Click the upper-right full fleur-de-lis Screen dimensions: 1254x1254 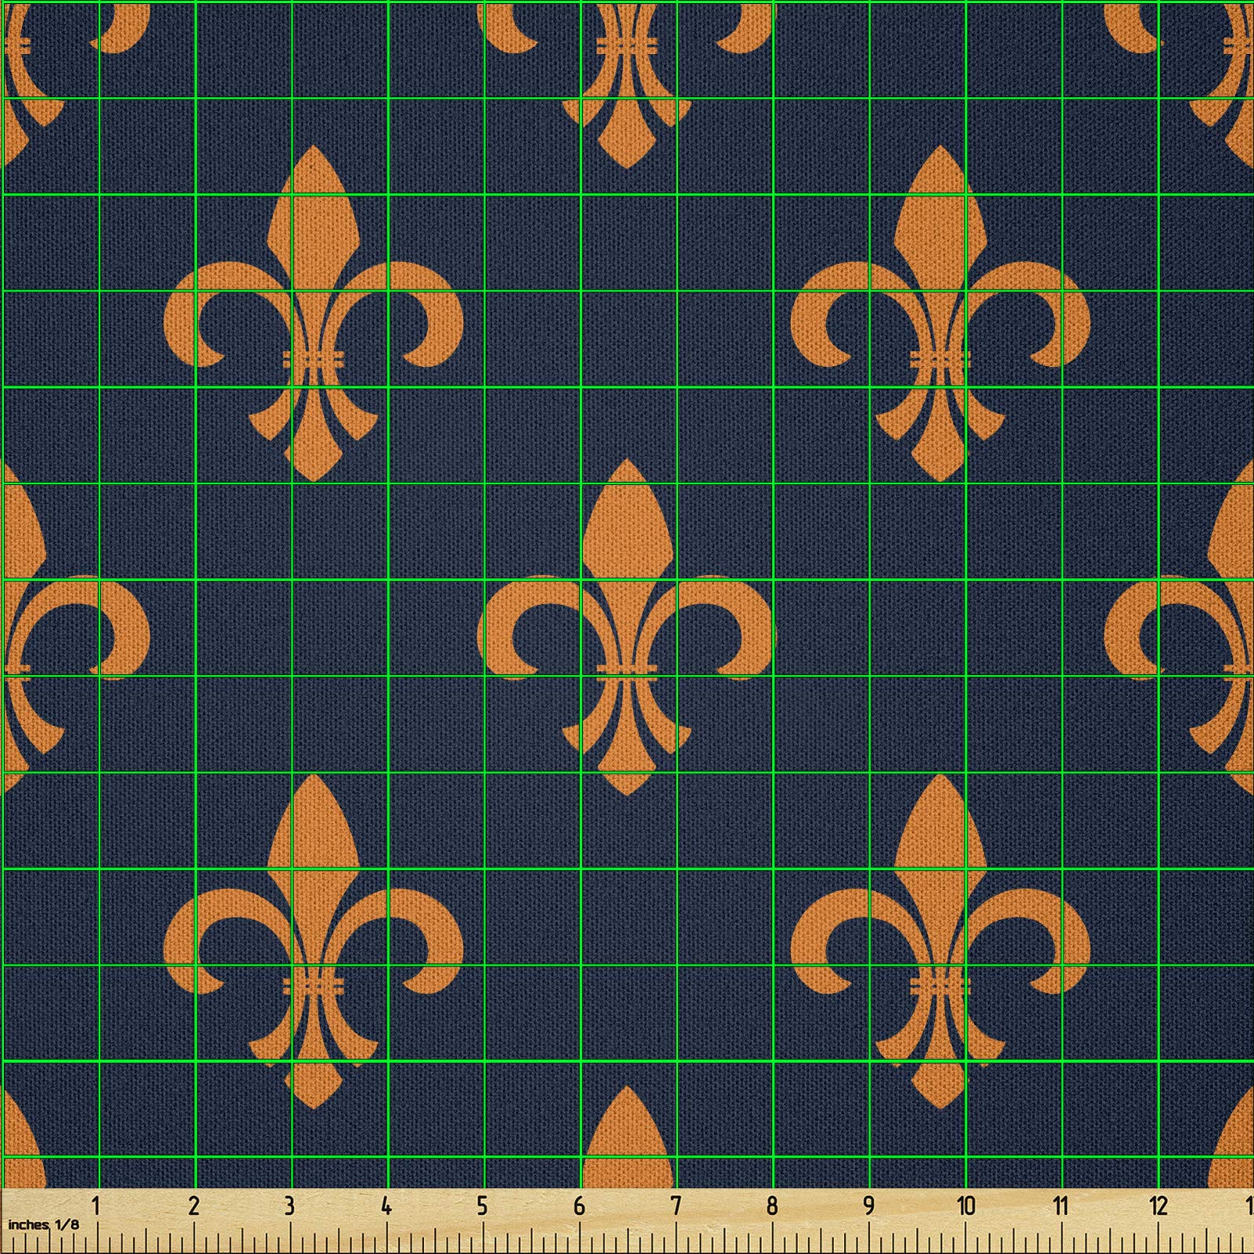[940, 313]
